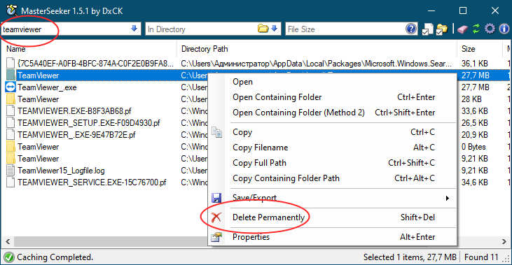512x265 pixels.
Task: Expand the In Directory dropdown arrow
Action: 275,29
